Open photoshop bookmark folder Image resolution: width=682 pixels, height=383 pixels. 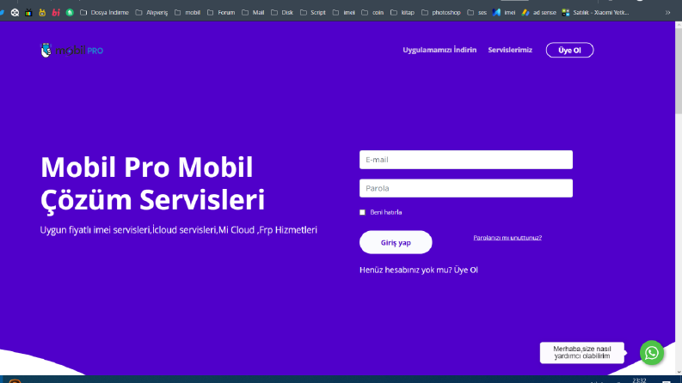click(x=441, y=13)
